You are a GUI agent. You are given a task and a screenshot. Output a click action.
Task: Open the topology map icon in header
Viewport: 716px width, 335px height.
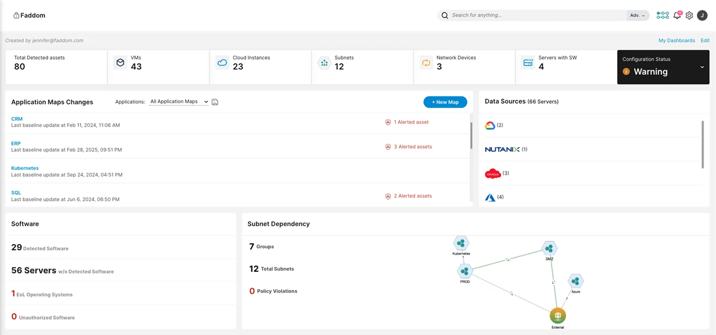663,15
